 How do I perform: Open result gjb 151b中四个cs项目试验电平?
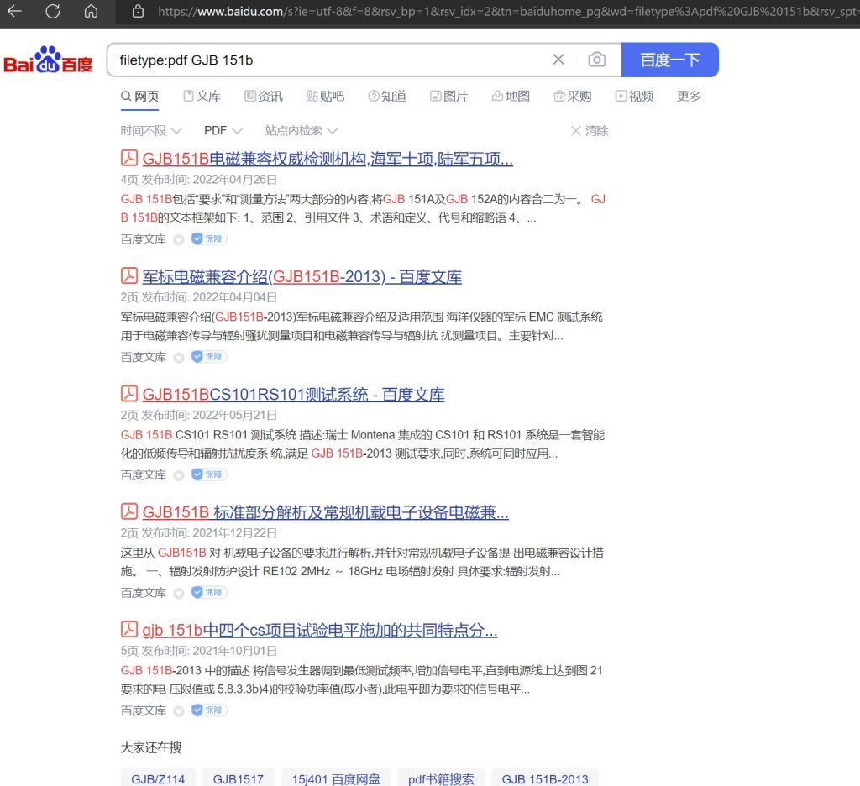click(x=320, y=631)
